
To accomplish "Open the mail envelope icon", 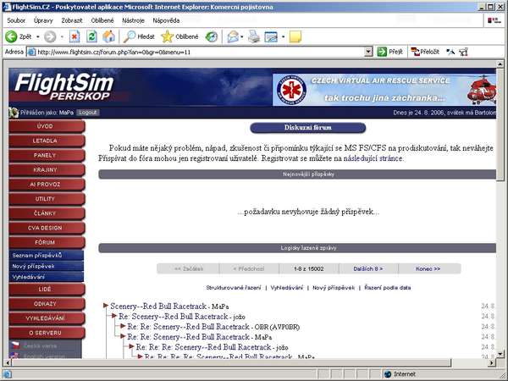I will pos(233,36).
